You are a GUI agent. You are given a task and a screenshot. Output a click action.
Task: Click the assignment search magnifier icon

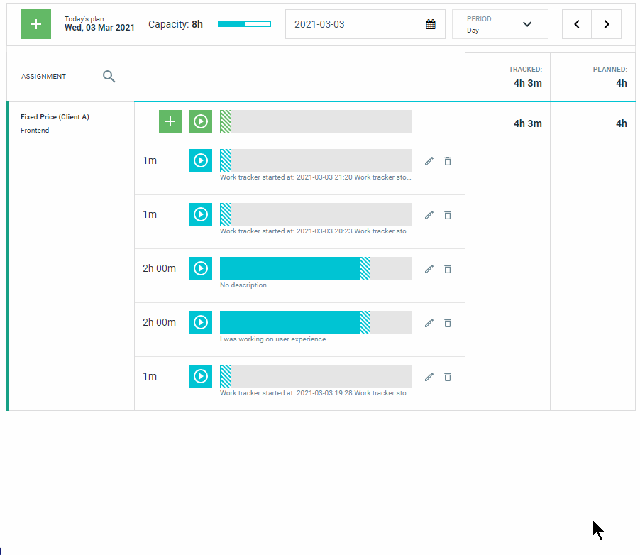click(109, 77)
